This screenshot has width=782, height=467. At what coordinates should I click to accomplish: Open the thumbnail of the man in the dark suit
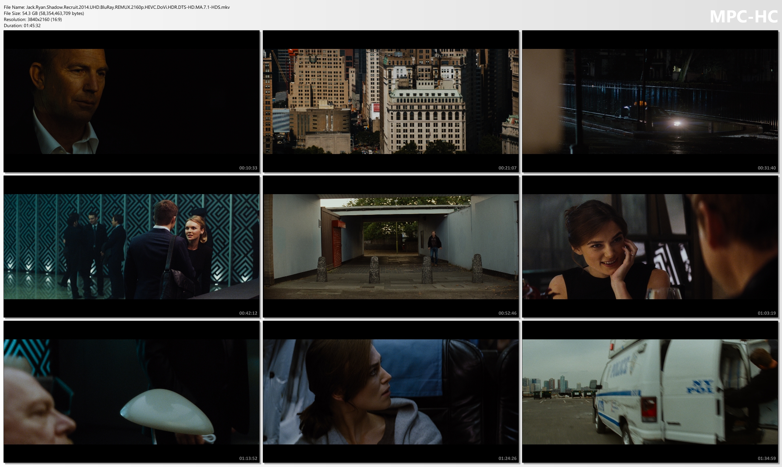pyautogui.click(x=132, y=101)
